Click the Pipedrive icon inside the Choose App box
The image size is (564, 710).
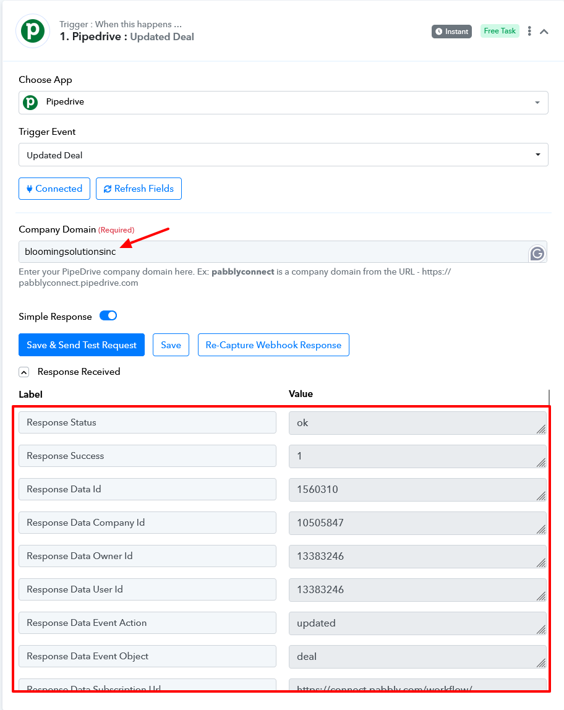30,102
